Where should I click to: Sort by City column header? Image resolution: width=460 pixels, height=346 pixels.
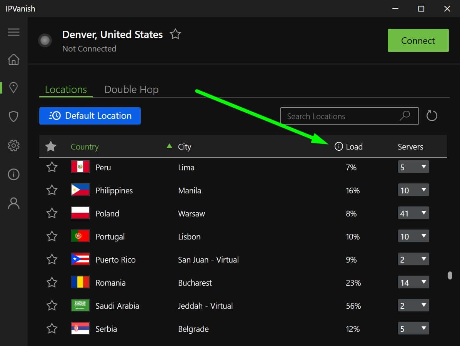pos(185,146)
